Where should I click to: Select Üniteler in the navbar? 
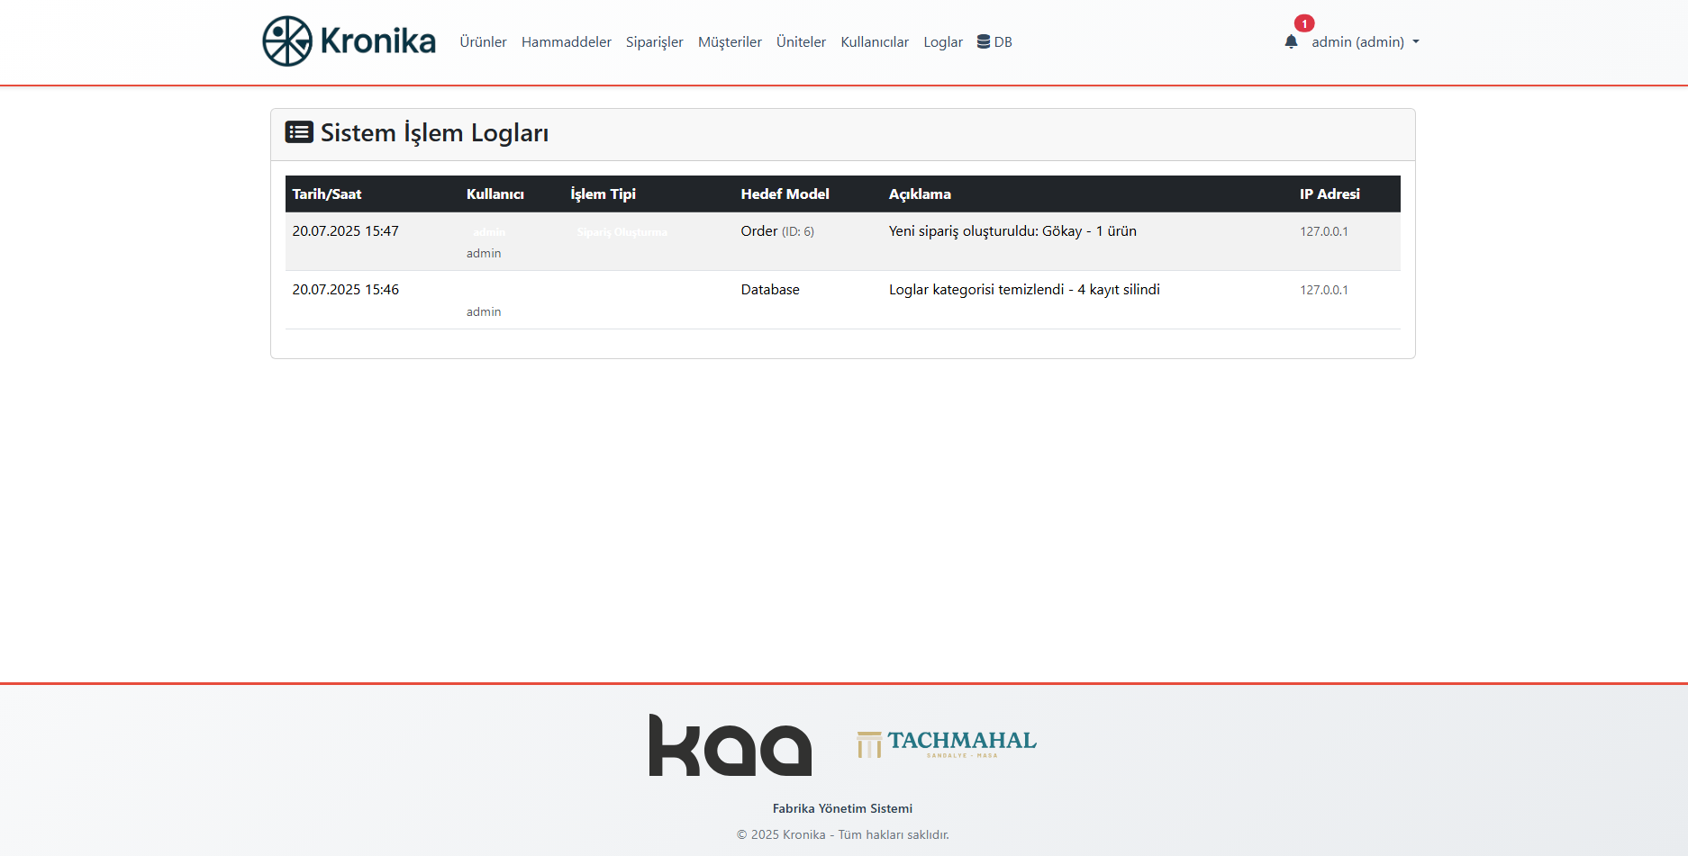click(x=801, y=42)
